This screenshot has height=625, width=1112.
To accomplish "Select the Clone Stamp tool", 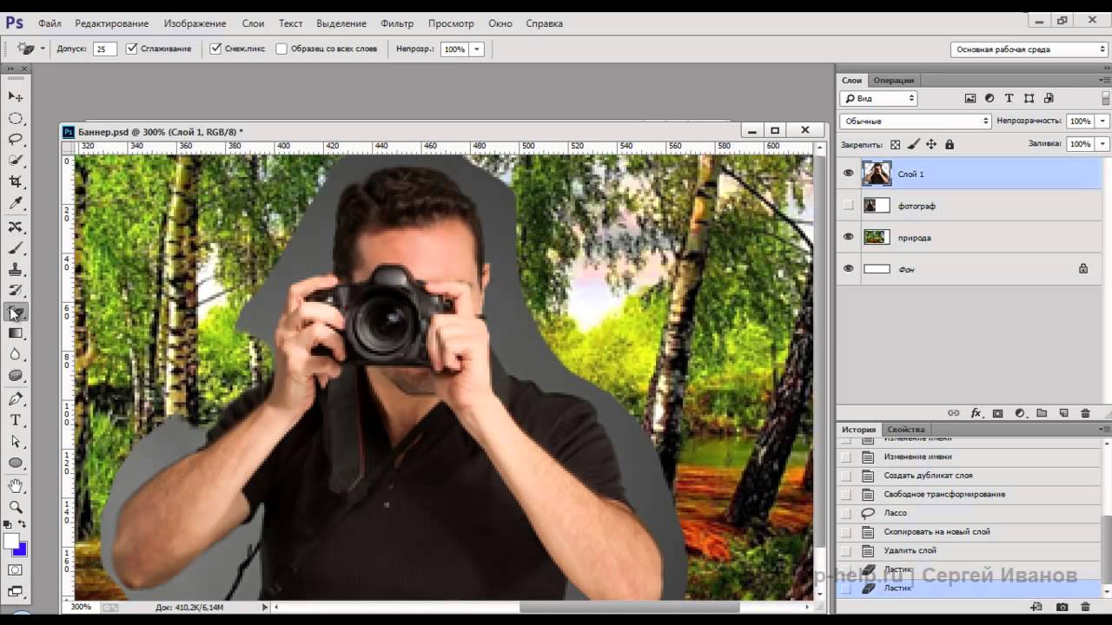I will [16, 269].
